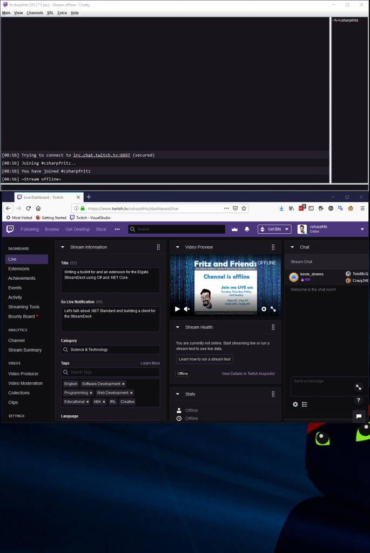Open Video Producer in sidebar

click(x=23, y=374)
